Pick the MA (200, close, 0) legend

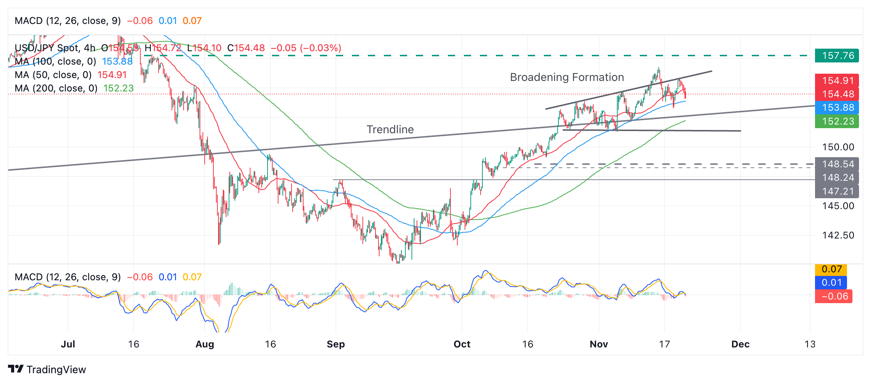[56, 88]
